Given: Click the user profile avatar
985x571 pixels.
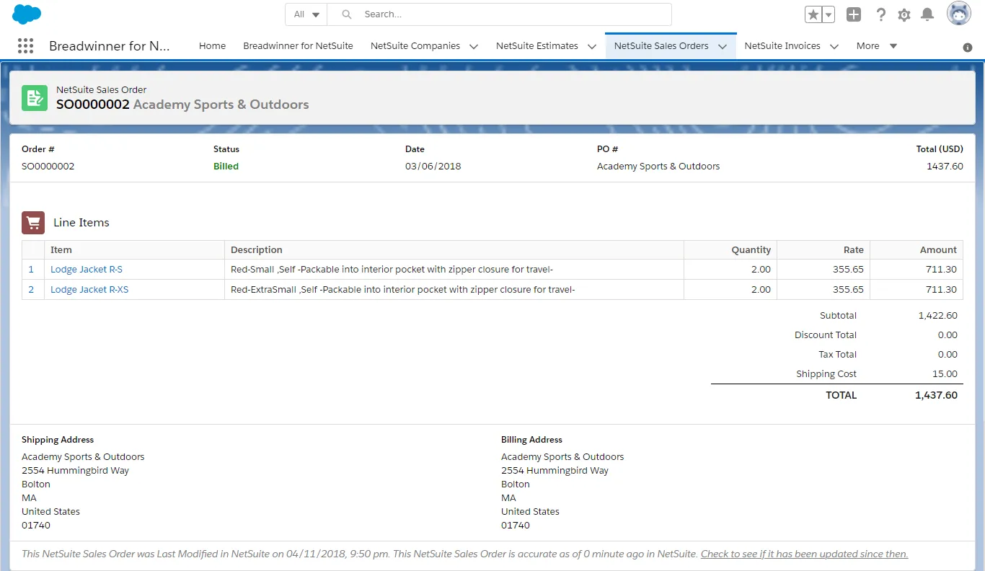Looking at the screenshot, I should tap(959, 14).
